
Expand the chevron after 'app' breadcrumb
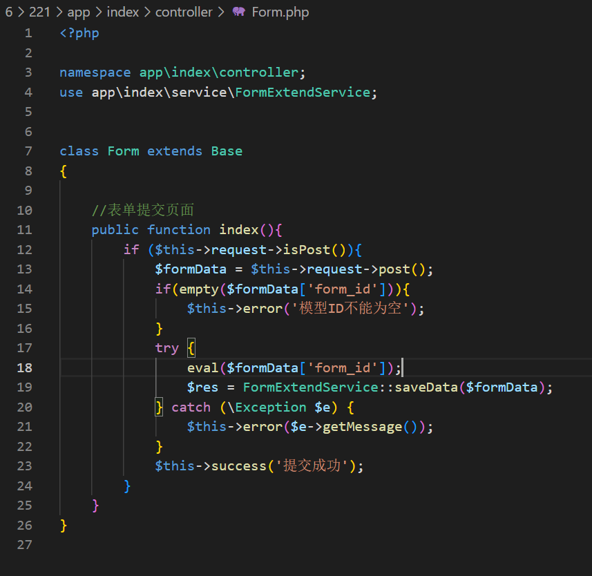[99, 12]
